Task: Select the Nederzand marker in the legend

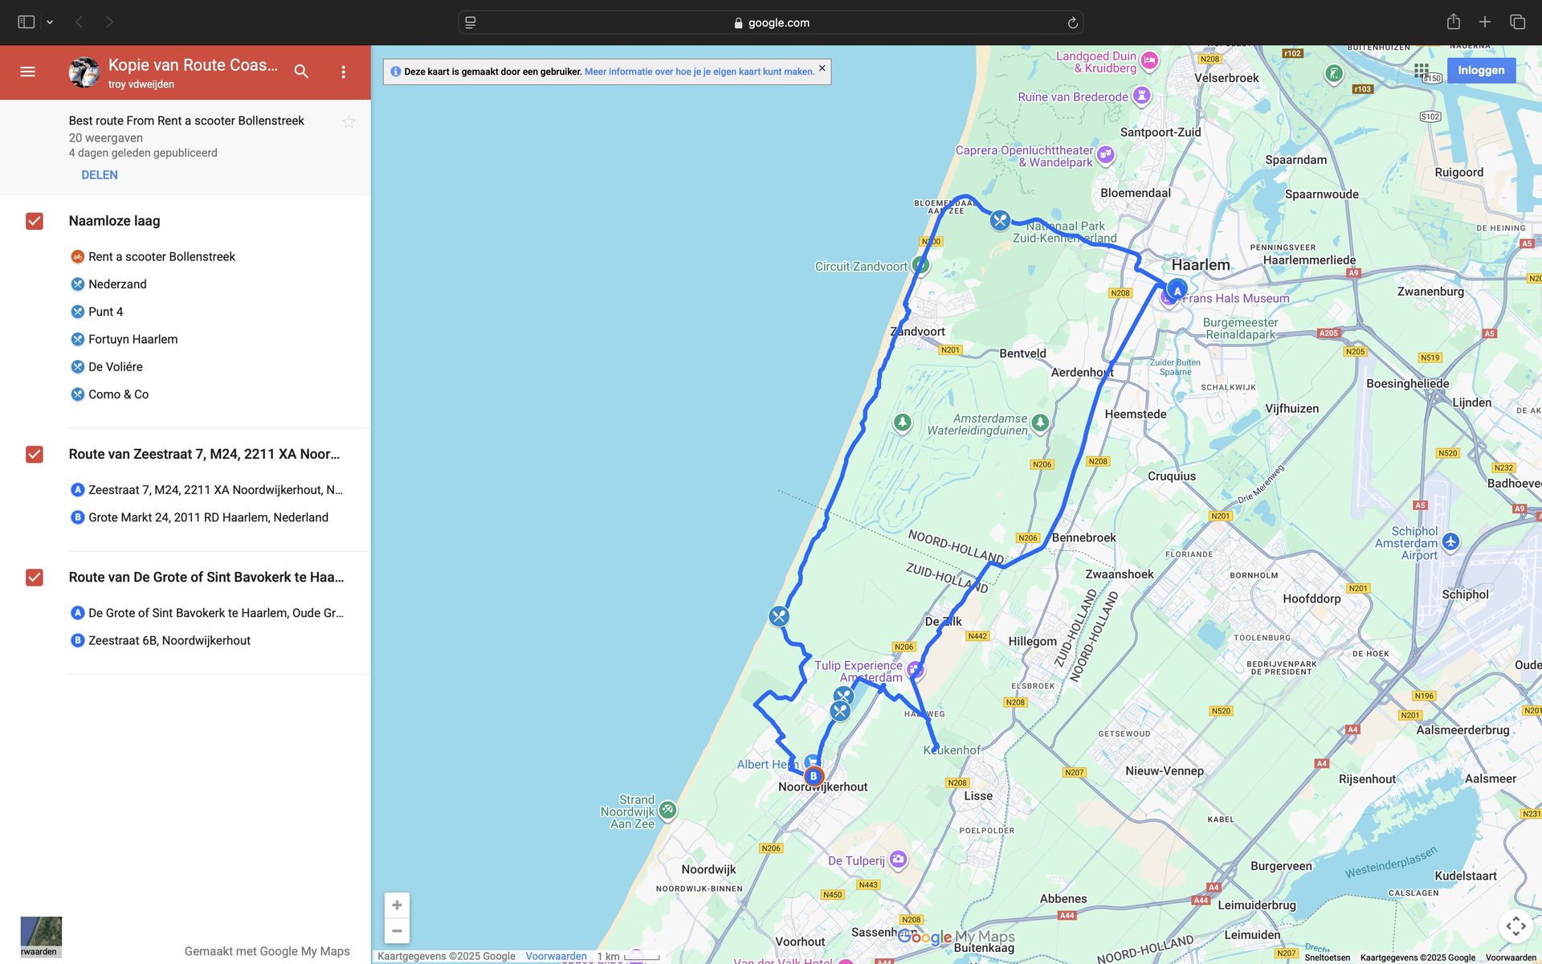Action: click(117, 284)
